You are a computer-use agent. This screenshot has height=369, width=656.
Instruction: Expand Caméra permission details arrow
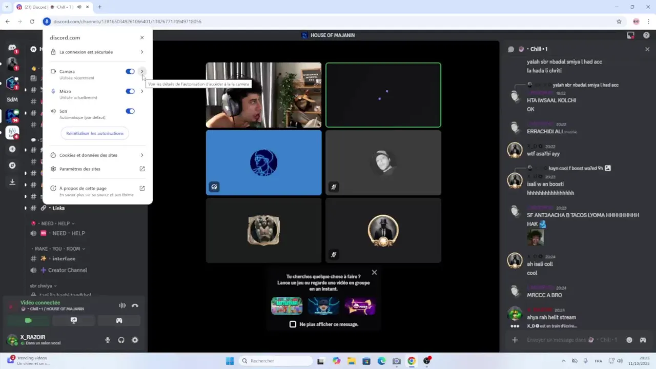pyautogui.click(x=142, y=72)
